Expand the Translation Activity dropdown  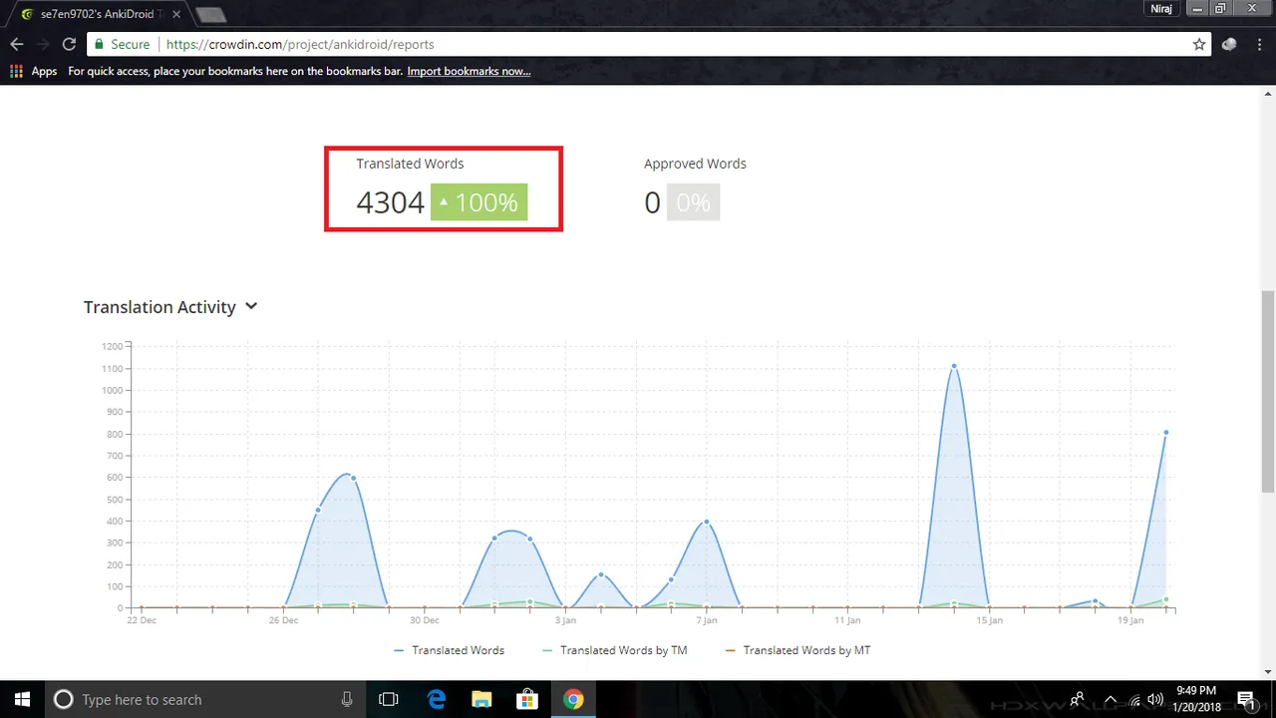coord(251,306)
